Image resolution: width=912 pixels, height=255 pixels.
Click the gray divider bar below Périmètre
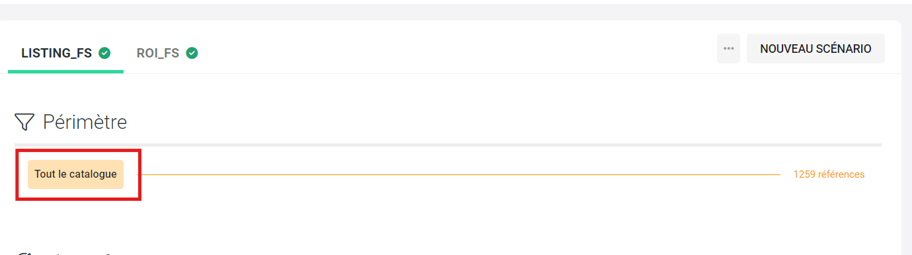click(448, 145)
